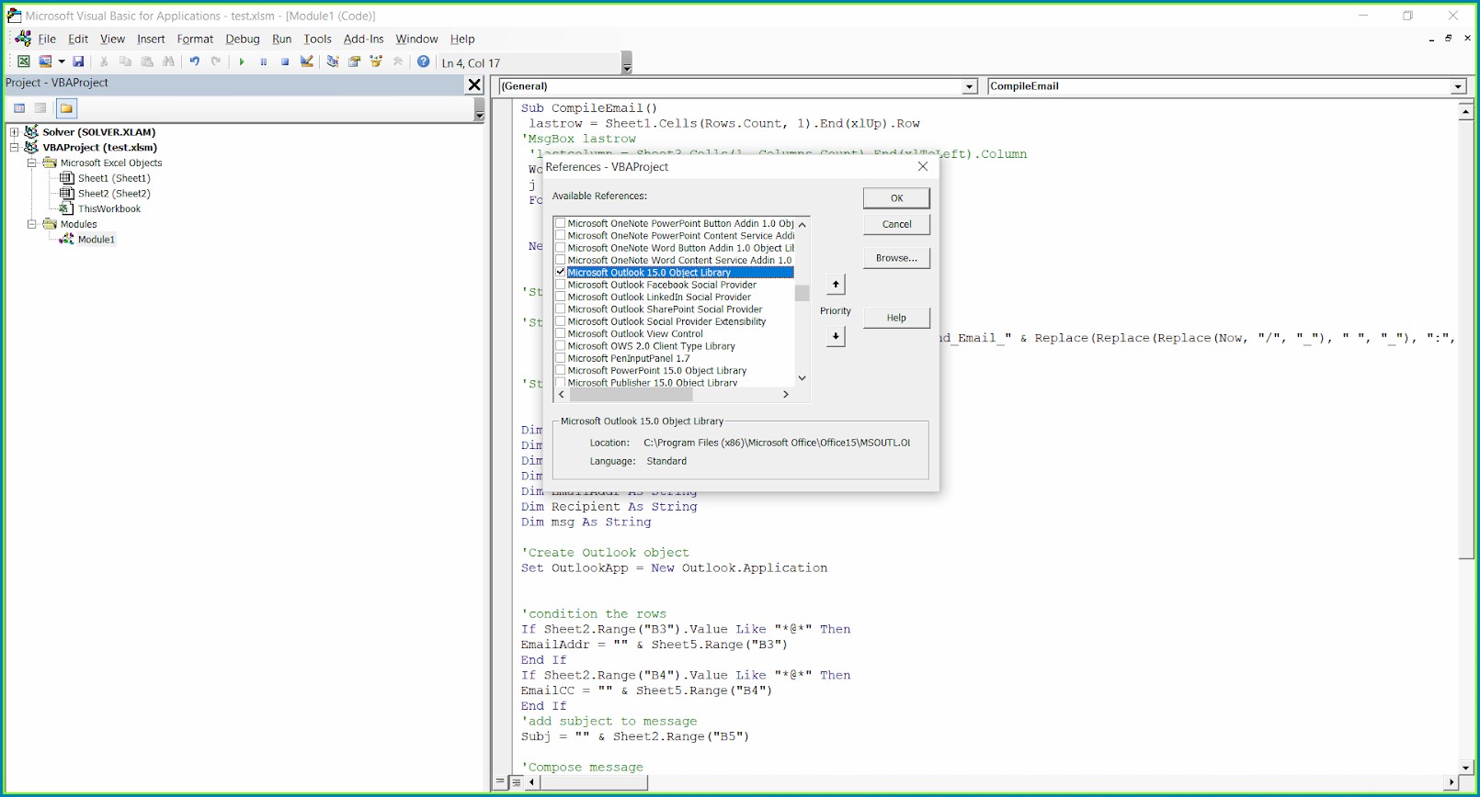
Task: Close the References - VBAProject dialog
Action: [923, 167]
